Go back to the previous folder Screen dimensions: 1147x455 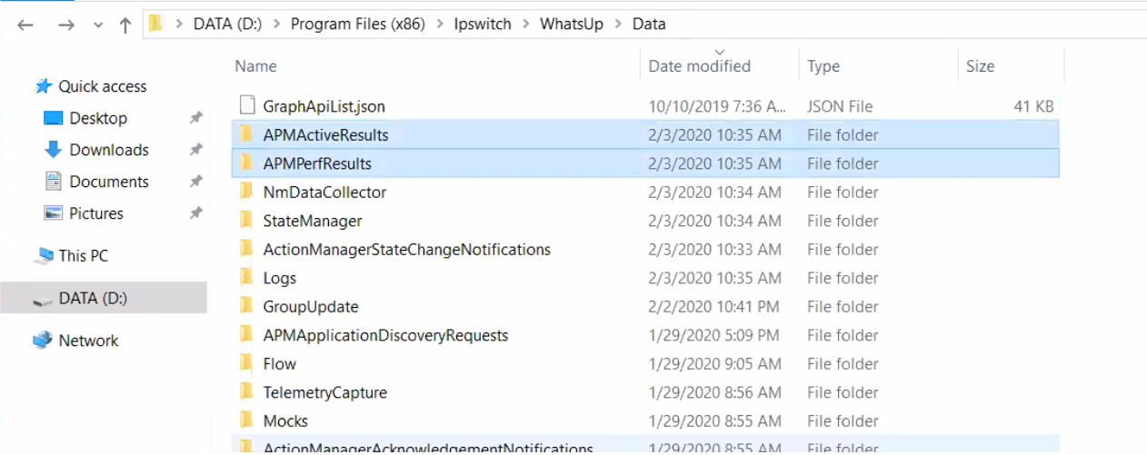coord(25,25)
